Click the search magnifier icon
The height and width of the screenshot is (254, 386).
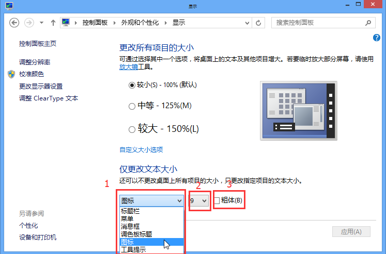[368, 23]
